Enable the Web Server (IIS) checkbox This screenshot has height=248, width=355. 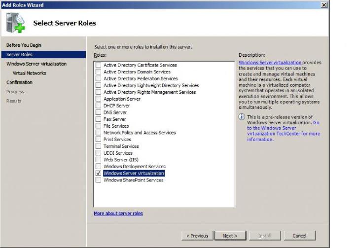(x=98, y=160)
